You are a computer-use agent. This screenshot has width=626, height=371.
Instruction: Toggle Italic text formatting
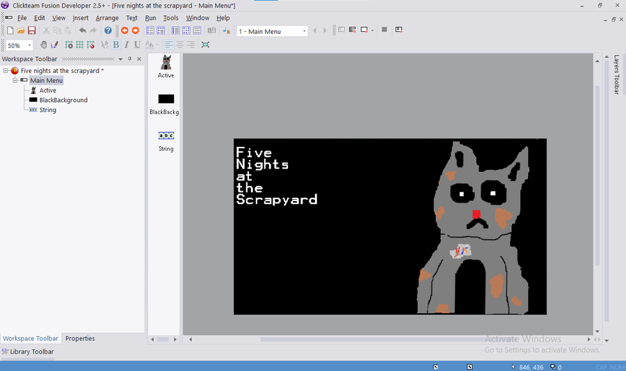pos(127,45)
